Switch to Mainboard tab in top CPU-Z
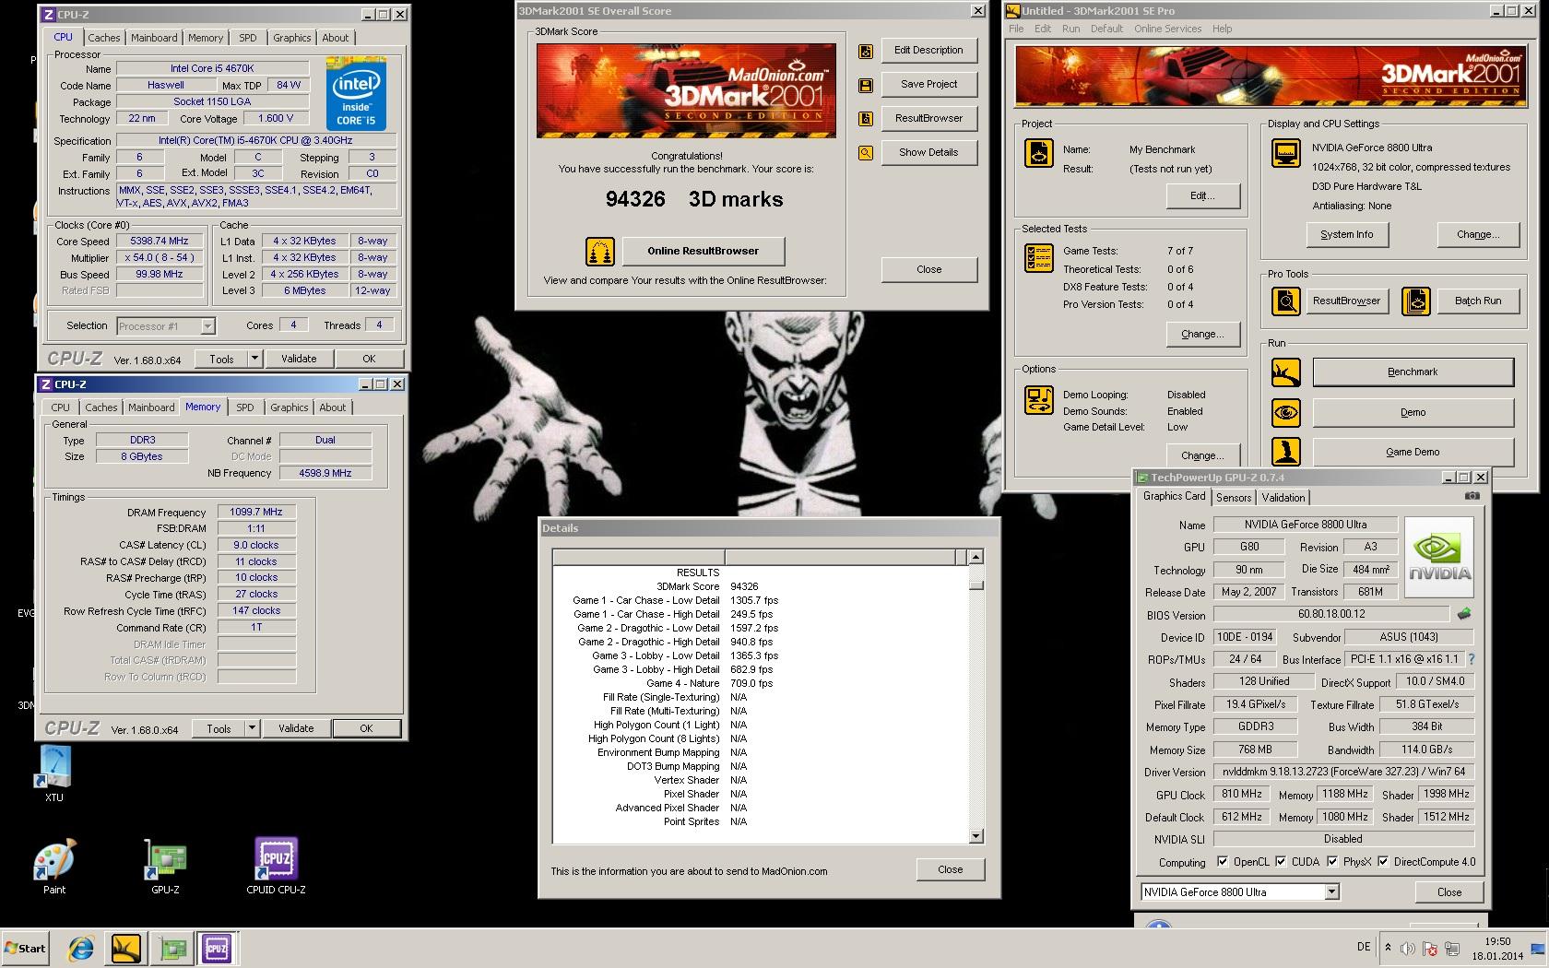Image resolution: width=1549 pixels, height=968 pixels. tap(154, 38)
